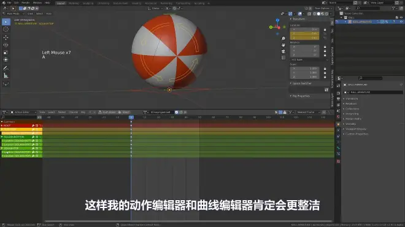Viewport: 405px width, 227px height.
Task: Select the Scale tool
Action: point(6,52)
